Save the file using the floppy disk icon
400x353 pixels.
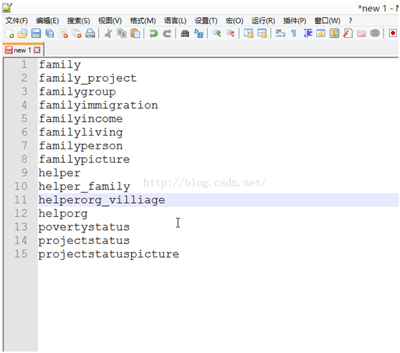tap(36, 34)
